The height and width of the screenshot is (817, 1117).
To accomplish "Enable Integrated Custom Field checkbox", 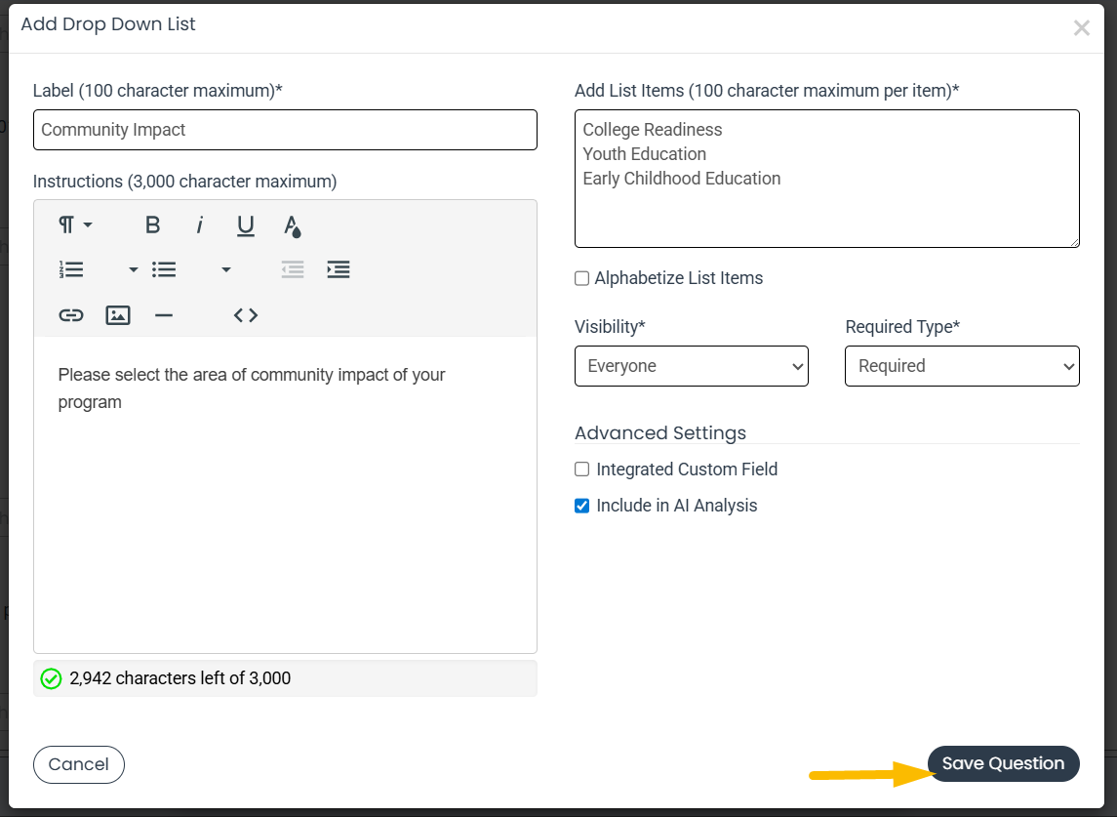I will 582,470.
